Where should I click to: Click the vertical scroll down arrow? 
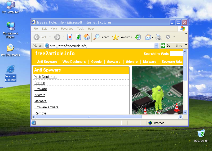click(x=185, y=112)
